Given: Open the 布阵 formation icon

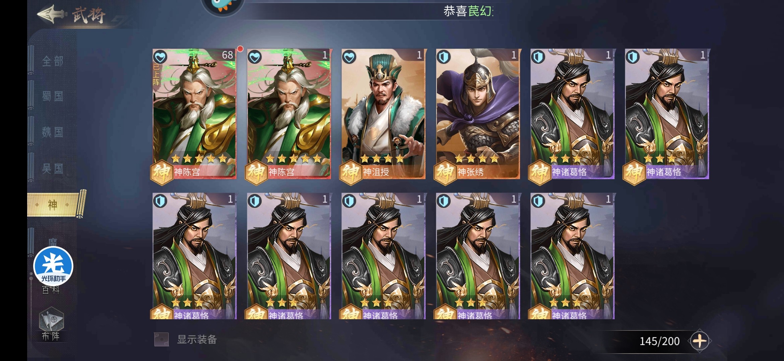Looking at the screenshot, I should (x=51, y=325).
